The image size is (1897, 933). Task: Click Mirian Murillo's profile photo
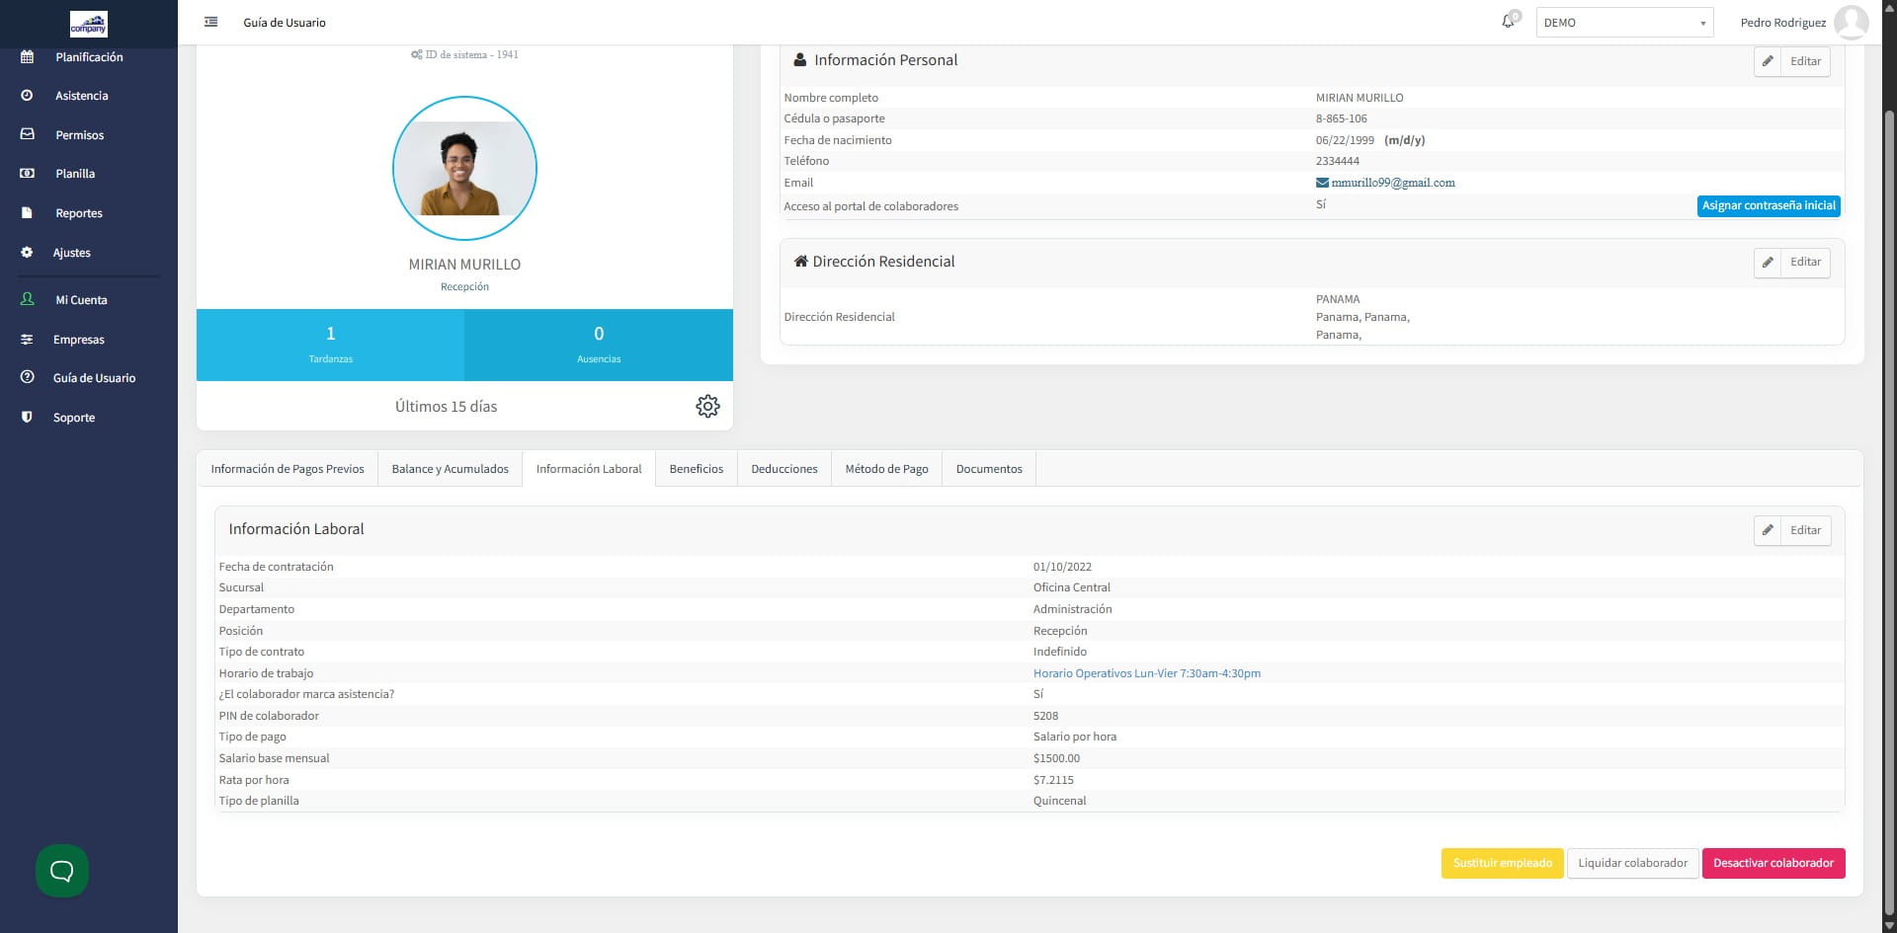[x=464, y=168]
